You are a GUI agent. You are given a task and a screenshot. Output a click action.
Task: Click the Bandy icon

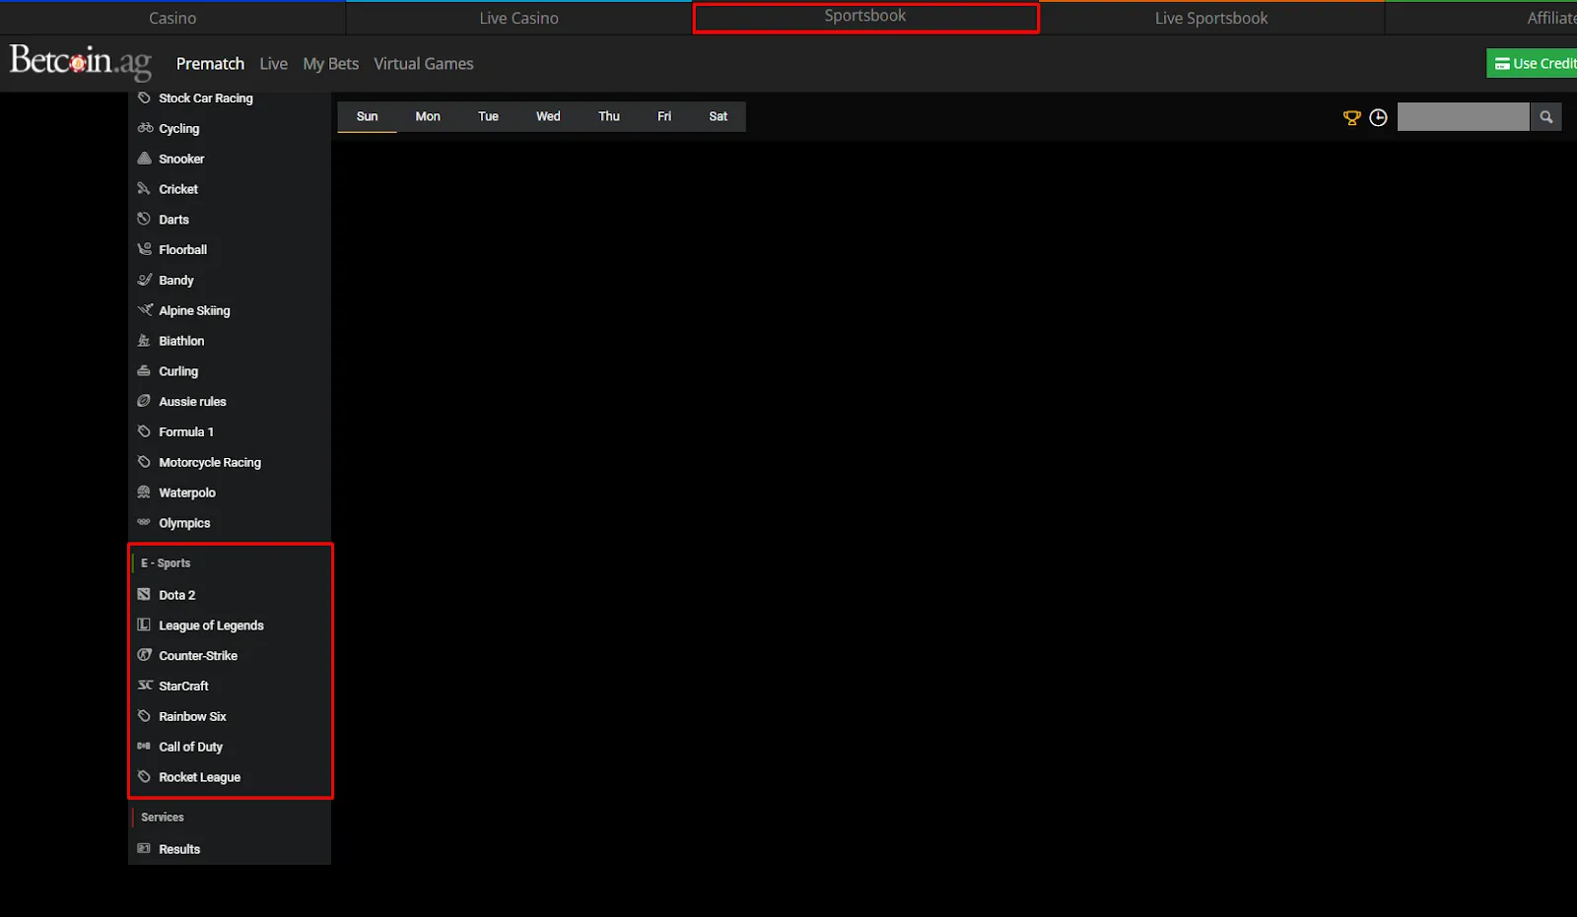click(x=145, y=280)
